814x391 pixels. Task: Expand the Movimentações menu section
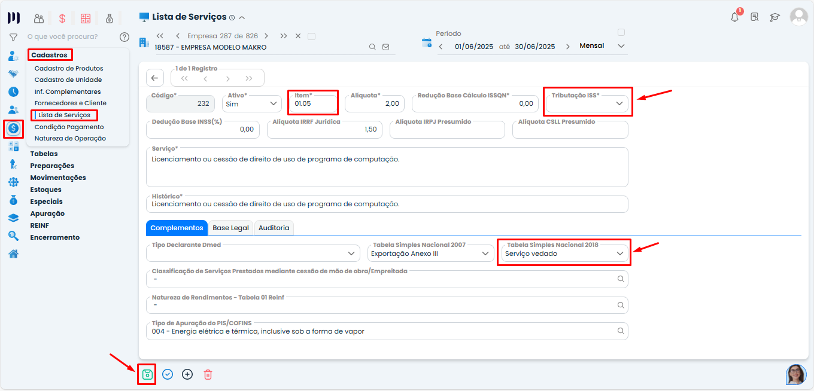58,178
